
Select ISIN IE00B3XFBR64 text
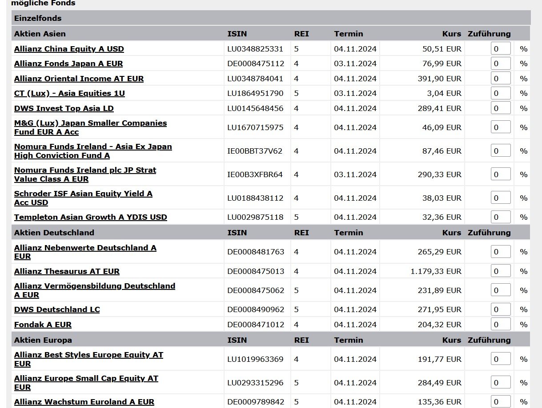(255, 174)
